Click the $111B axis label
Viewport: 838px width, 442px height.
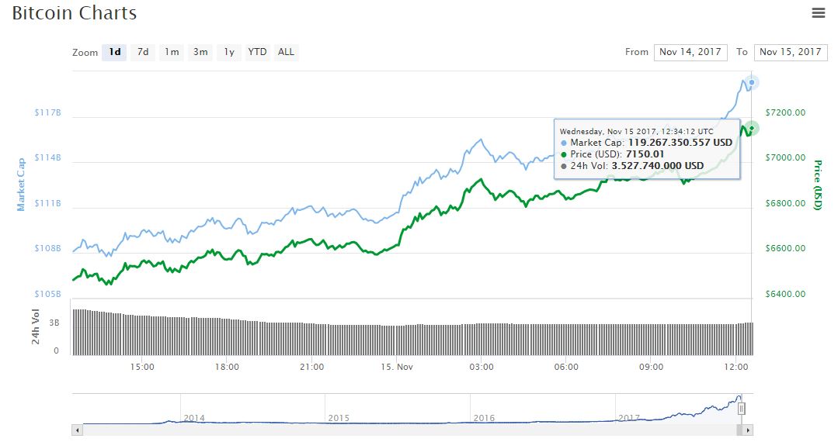[x=47, y=203]
